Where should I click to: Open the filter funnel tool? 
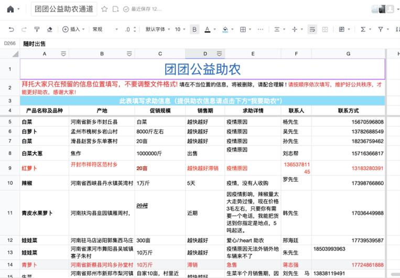pos(381,29)
